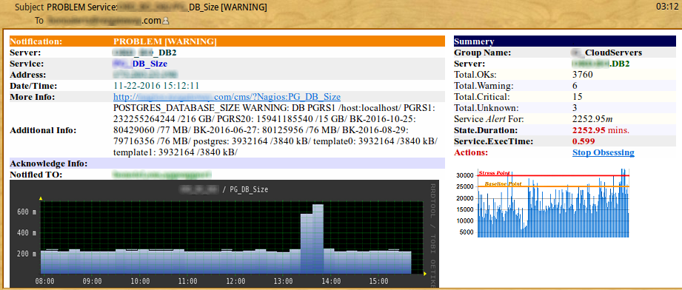
Task: Open the PG_DB_Size RRD graph image
Action: [224, 234]
